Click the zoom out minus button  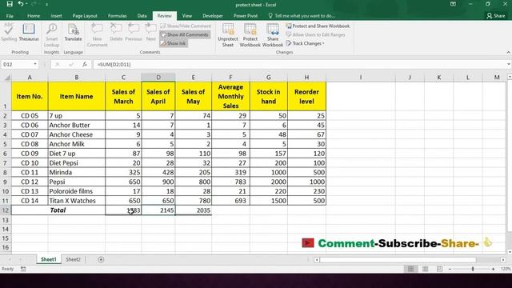pyautogui.click(x=450, y=269)
